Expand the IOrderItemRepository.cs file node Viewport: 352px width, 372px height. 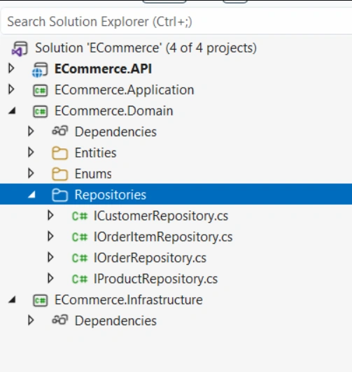point(50,236)
